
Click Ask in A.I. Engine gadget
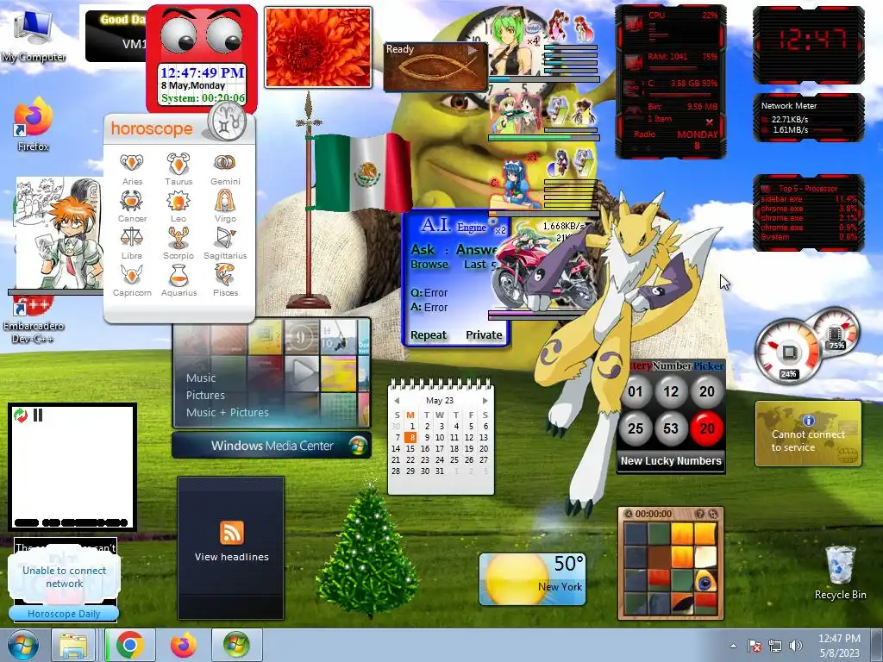tap(423, 249)
